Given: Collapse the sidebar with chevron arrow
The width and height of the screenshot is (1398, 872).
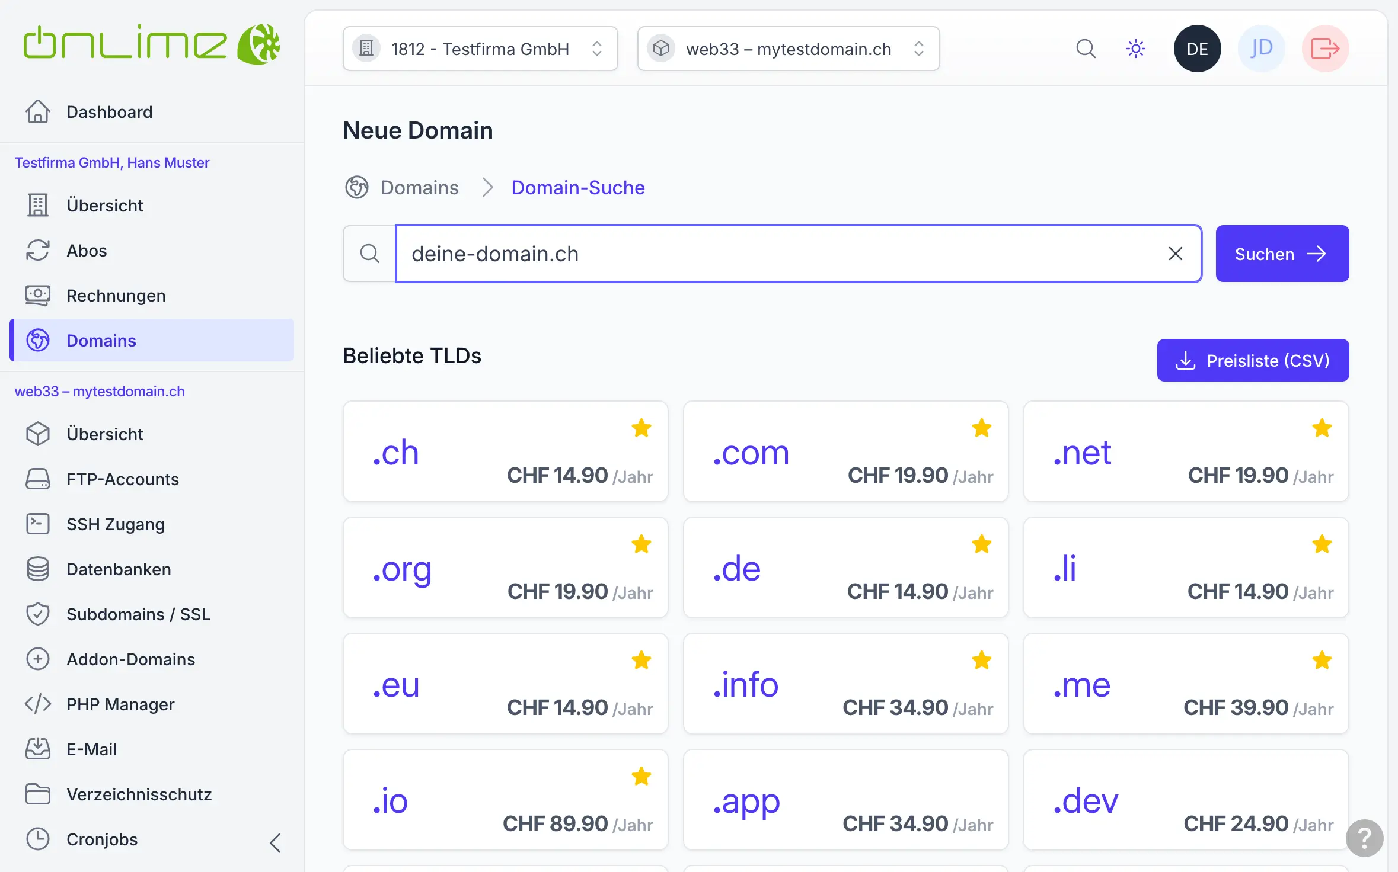Looking at the screenshot, I should (275, 842).
